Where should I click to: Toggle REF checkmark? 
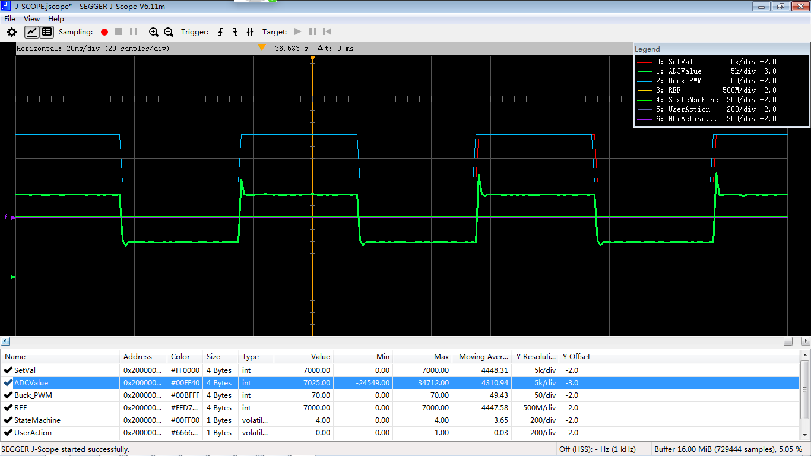coord(8,407)
